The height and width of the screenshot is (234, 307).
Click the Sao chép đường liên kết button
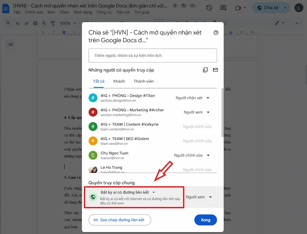(120, 220)
